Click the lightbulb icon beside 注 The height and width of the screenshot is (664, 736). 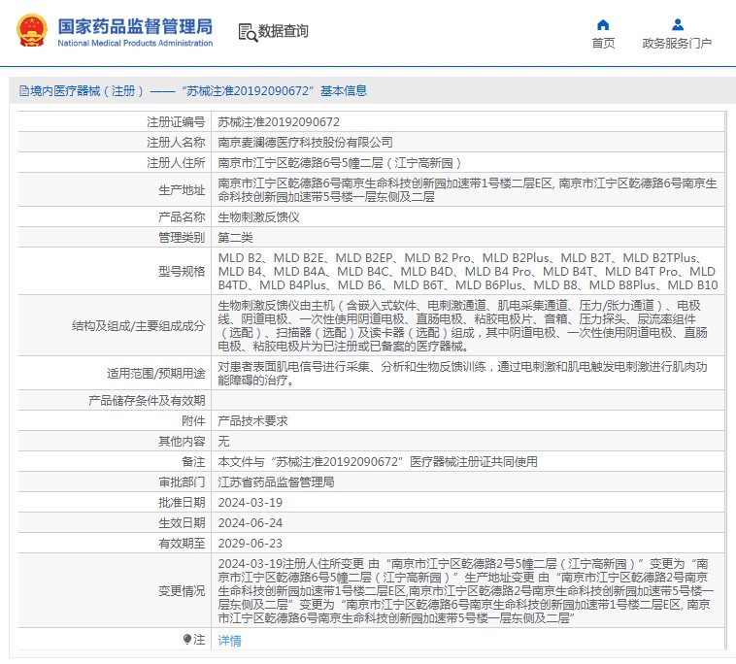pos(188,640)
